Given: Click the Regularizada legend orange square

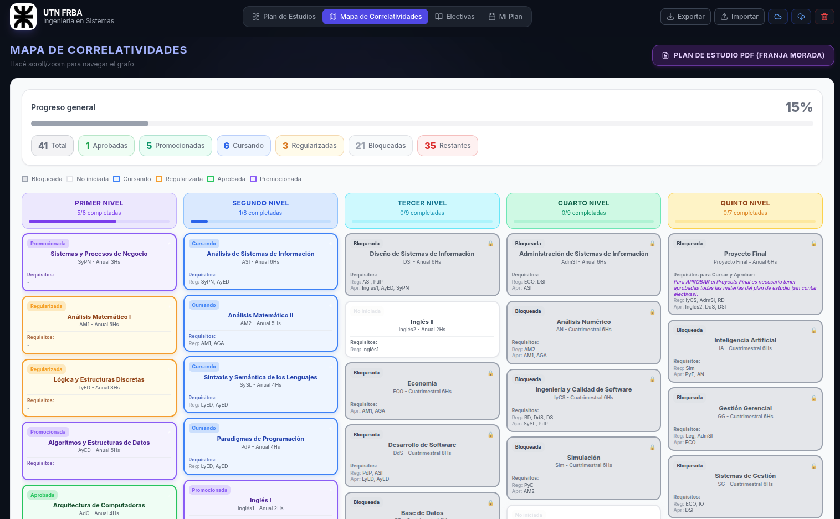Looking at the screenshot, I should 159,179.
